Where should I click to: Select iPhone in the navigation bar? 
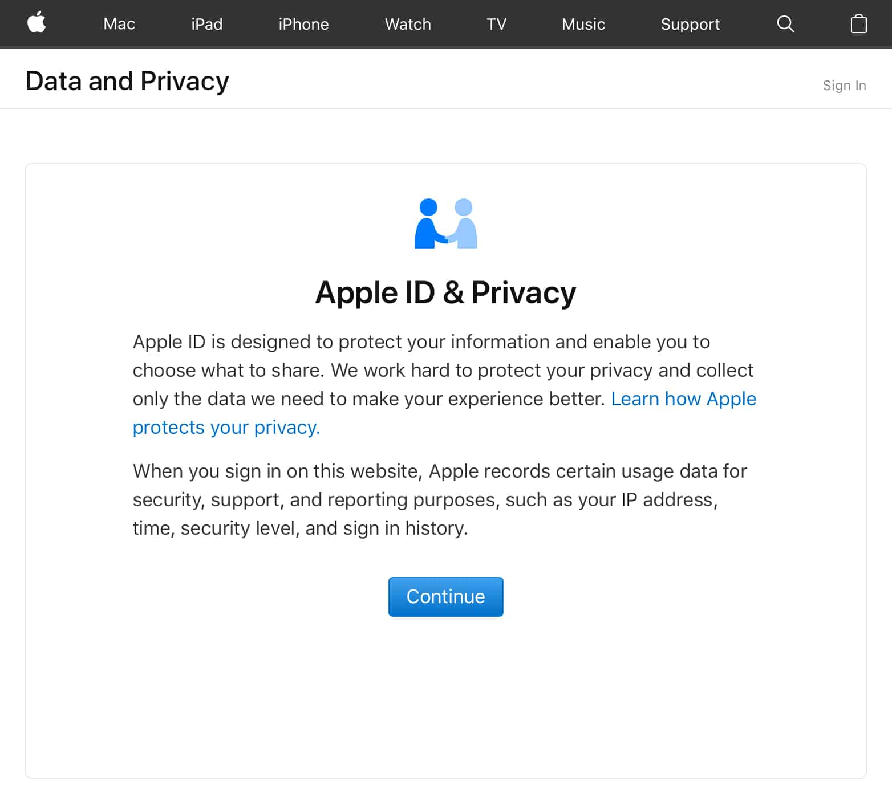tap(303, 24)
